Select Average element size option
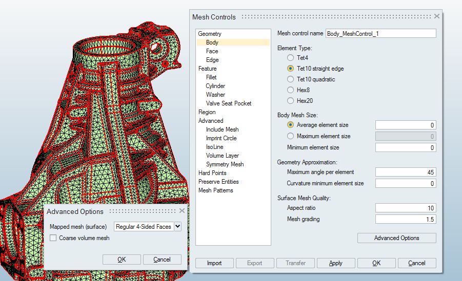 click(290, 125)
